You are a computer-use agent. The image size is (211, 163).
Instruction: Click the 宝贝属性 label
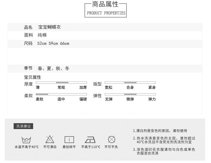[32, 77]
